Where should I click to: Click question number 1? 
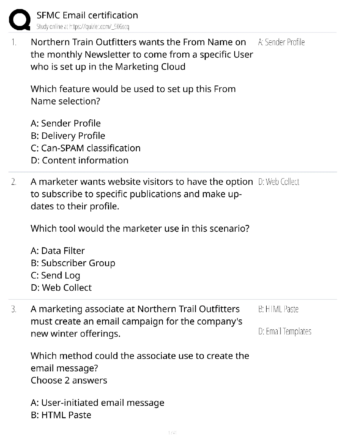point(14,42)
